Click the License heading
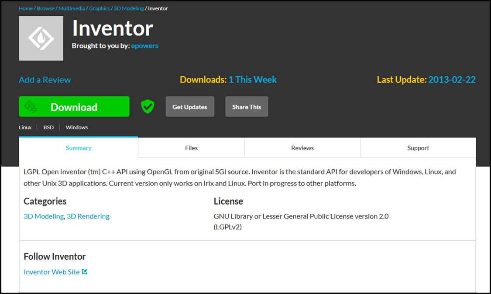The height and width of the screenshot is (294, 491). 228,202
